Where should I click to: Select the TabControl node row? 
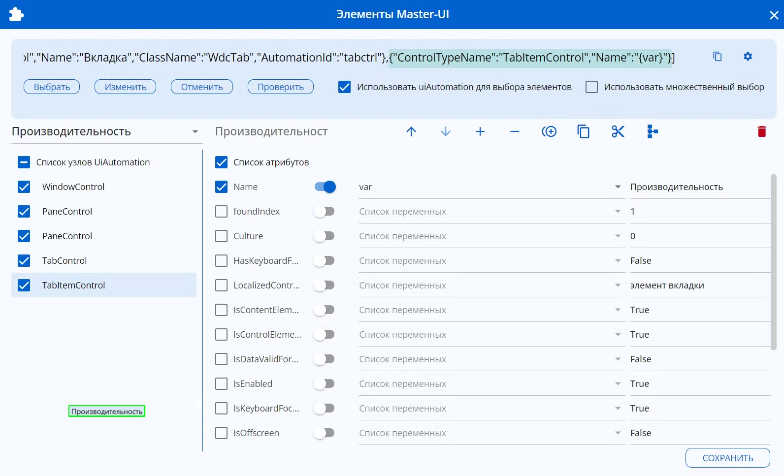click(x=104, y=261)
